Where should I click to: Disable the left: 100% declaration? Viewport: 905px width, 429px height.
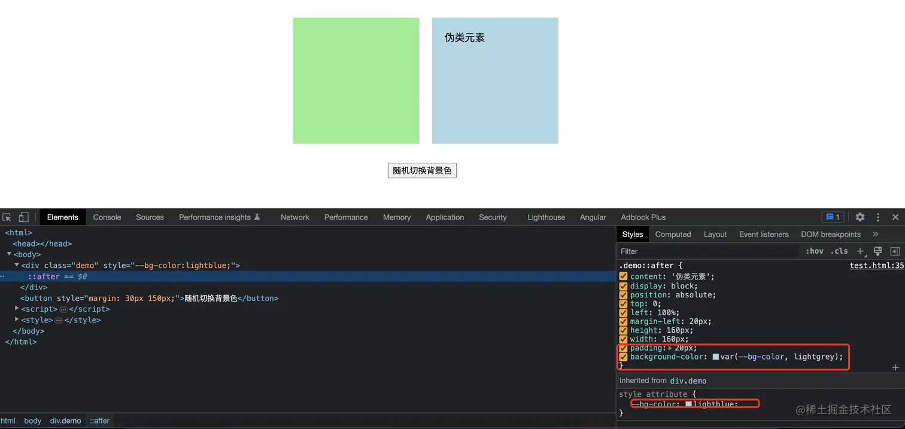623,312
